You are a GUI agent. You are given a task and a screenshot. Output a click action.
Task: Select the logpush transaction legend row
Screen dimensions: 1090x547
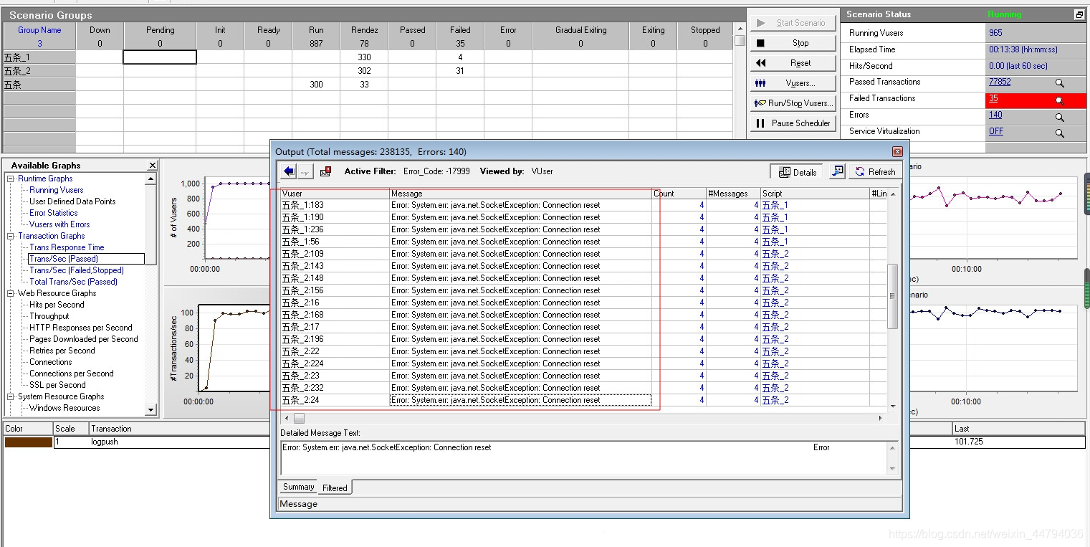tap(545, 442)
